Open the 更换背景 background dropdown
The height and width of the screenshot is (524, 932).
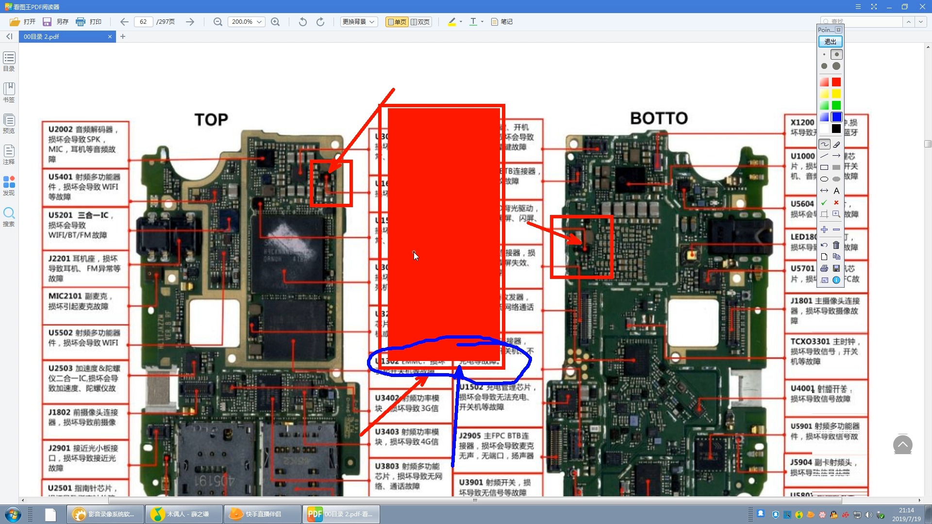tap(359, 22)
